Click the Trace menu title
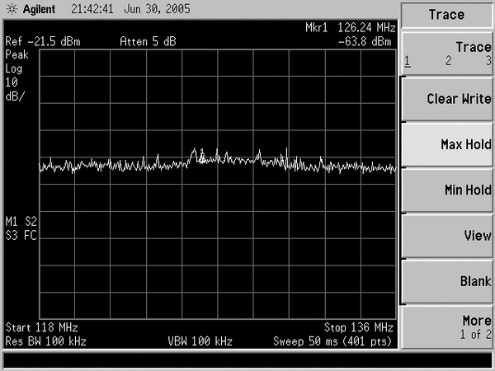This screenshot has height=371, width=495. pos(446,15)
